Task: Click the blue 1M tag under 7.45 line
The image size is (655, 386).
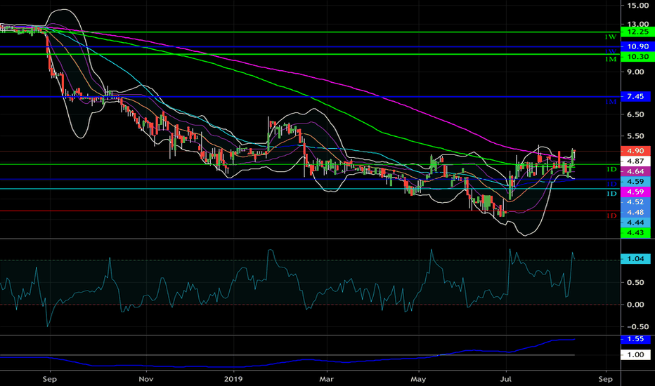Action: click(611, 102)
